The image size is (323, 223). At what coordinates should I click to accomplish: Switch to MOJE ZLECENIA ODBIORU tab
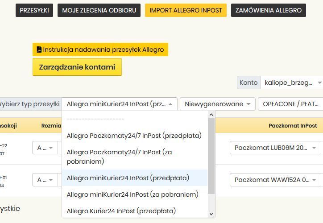[x=99, y=10]
